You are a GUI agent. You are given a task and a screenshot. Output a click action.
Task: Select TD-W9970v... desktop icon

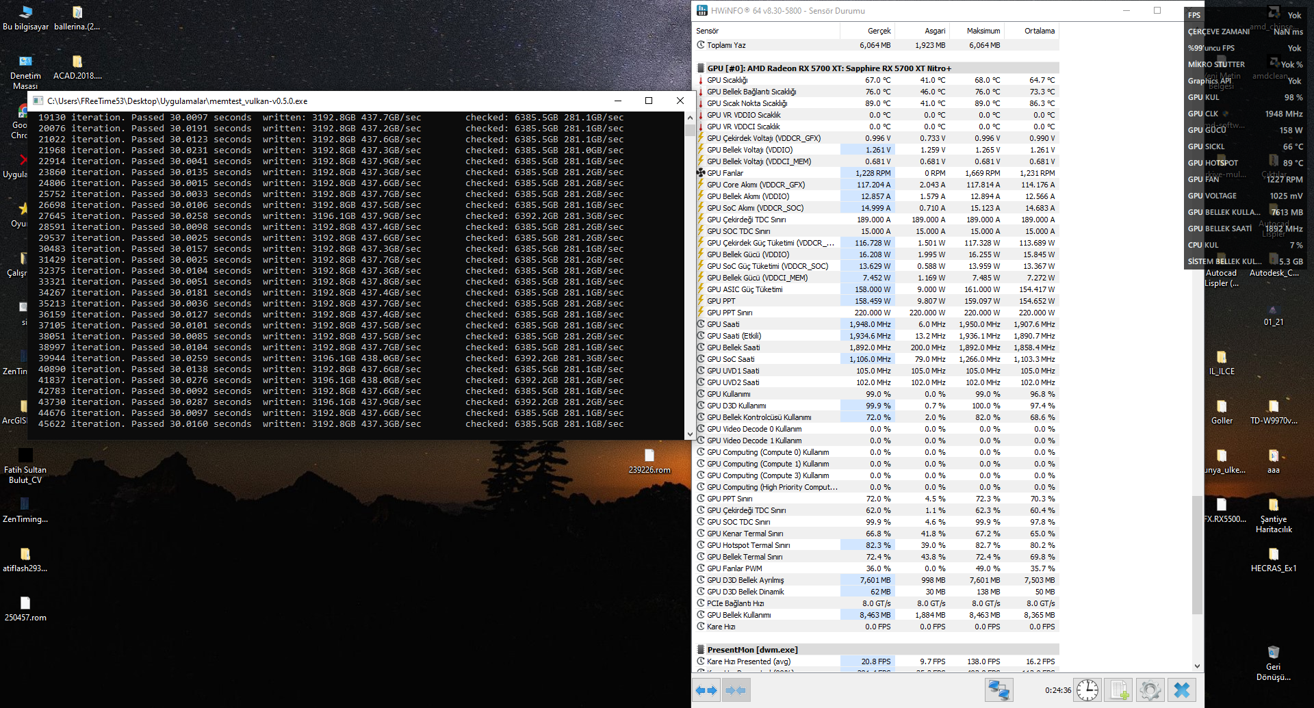1274,412
